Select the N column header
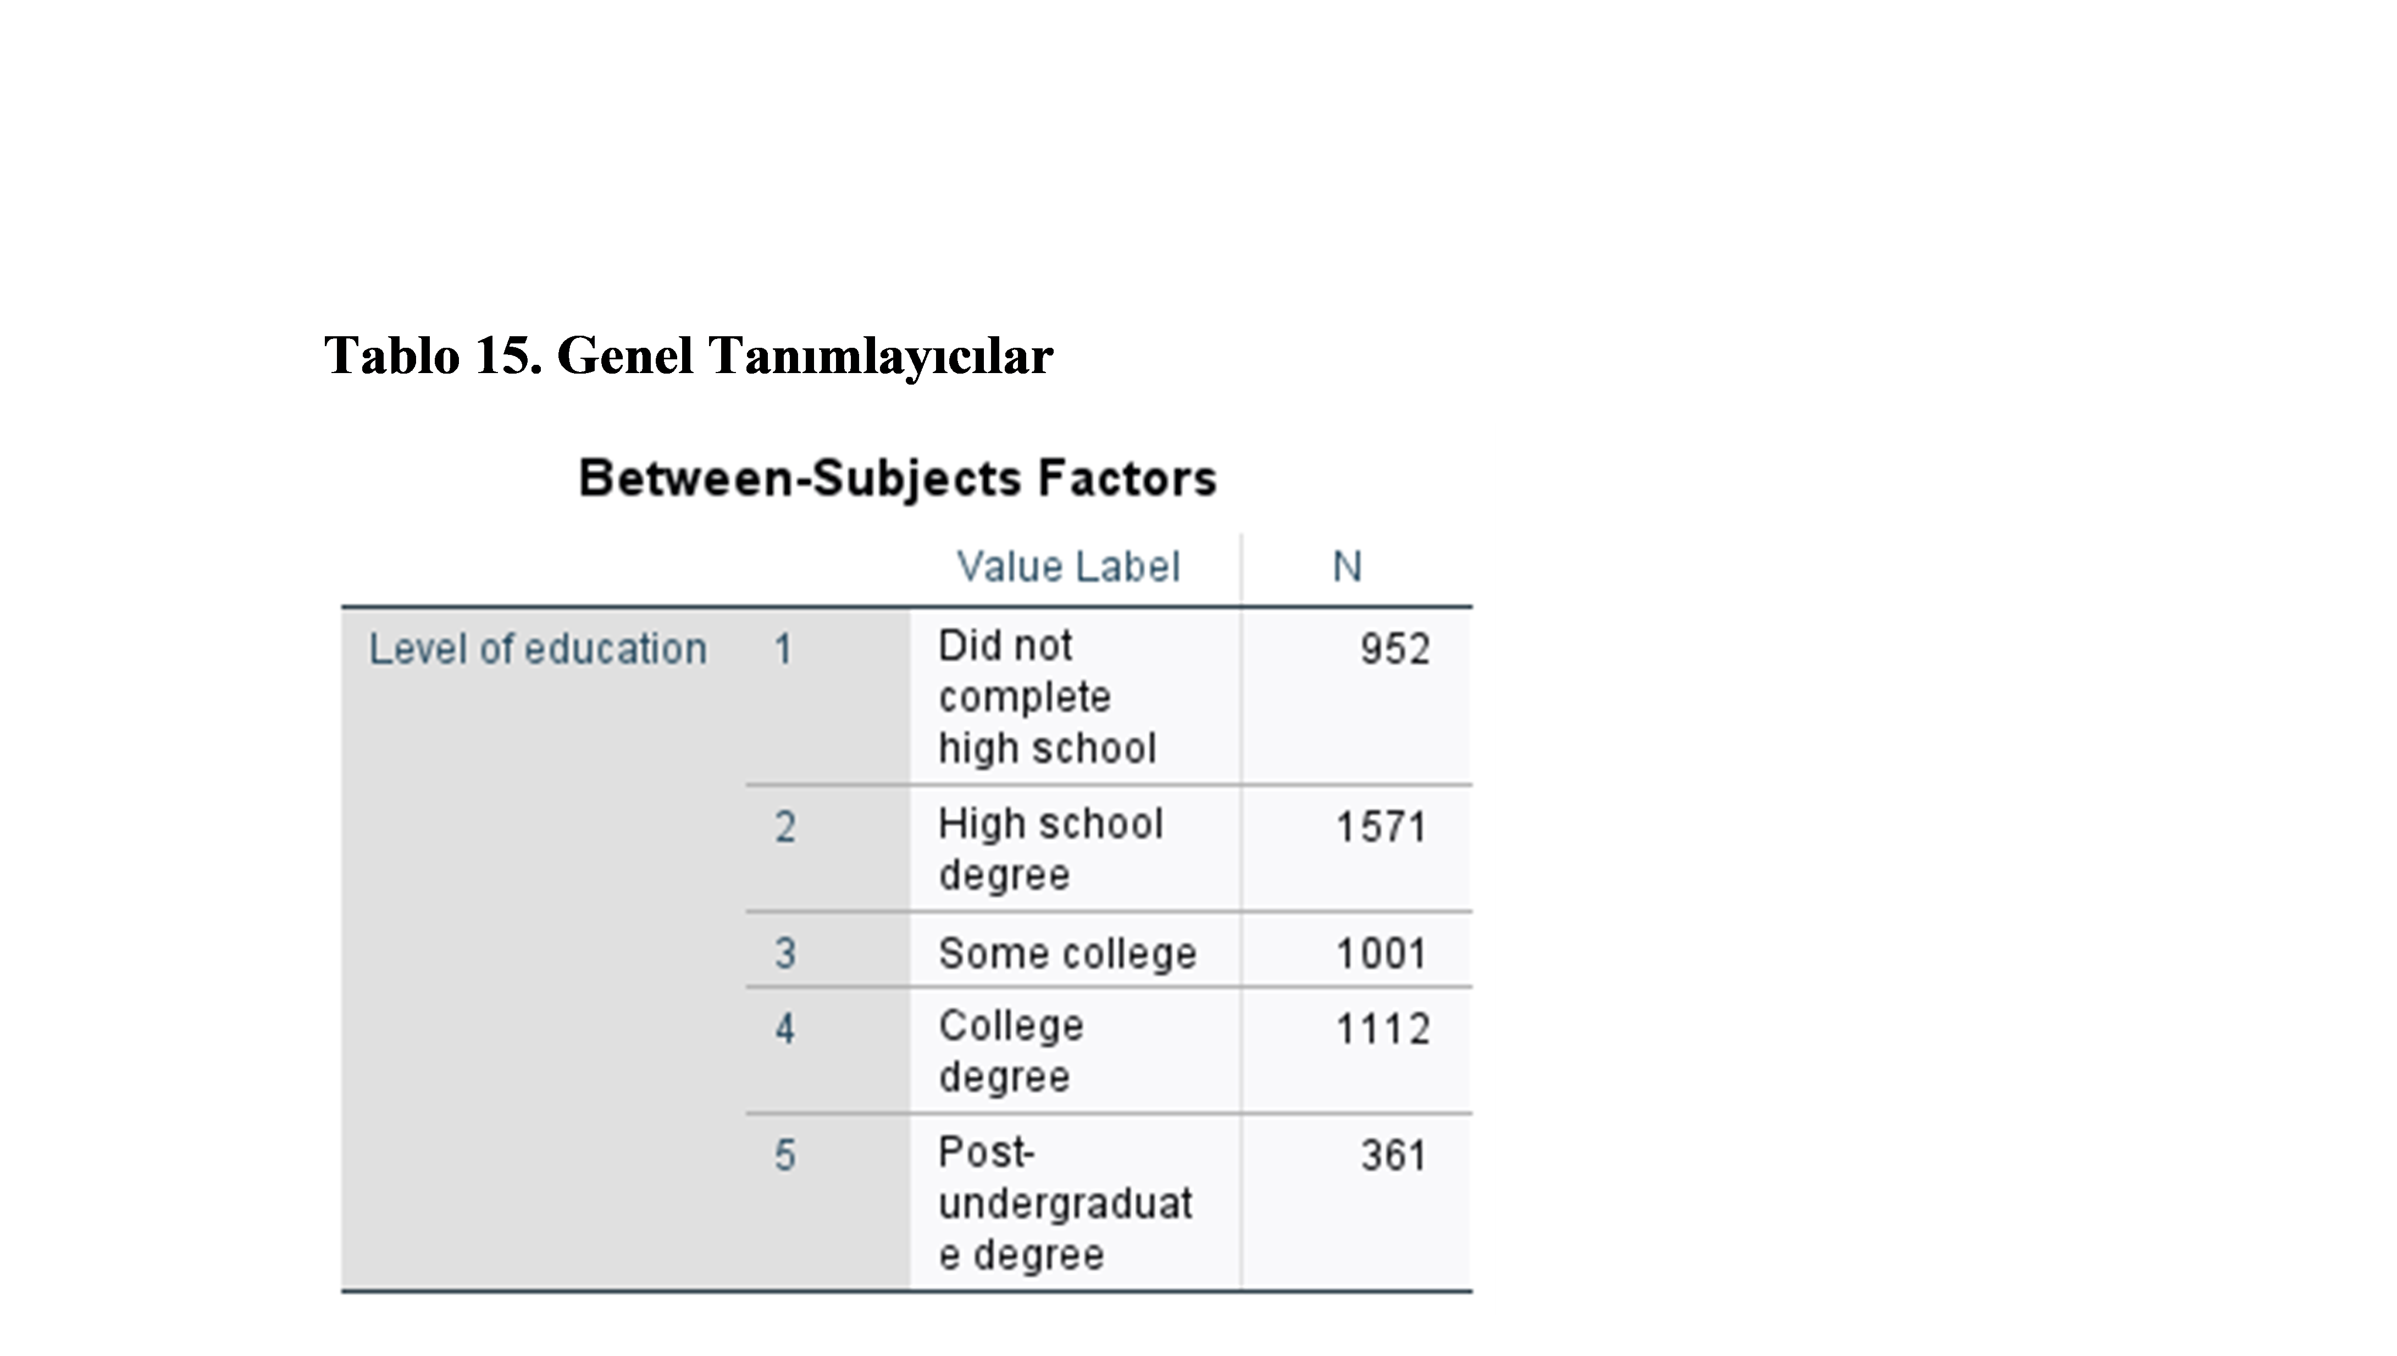 tap(1347, 567)
